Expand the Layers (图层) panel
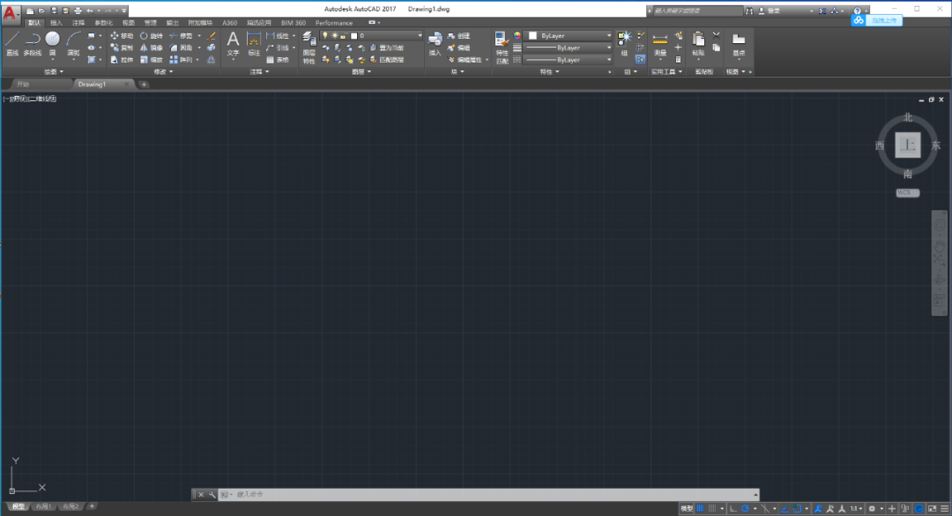The image size is (952, 516). [361, 71]
